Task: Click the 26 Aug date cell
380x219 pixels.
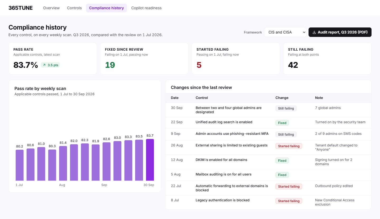Action: (x=177, y=145)
